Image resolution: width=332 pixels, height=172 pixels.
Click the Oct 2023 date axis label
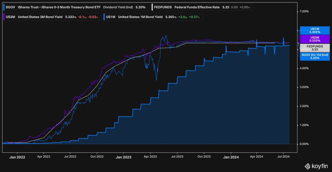point(204,156)
